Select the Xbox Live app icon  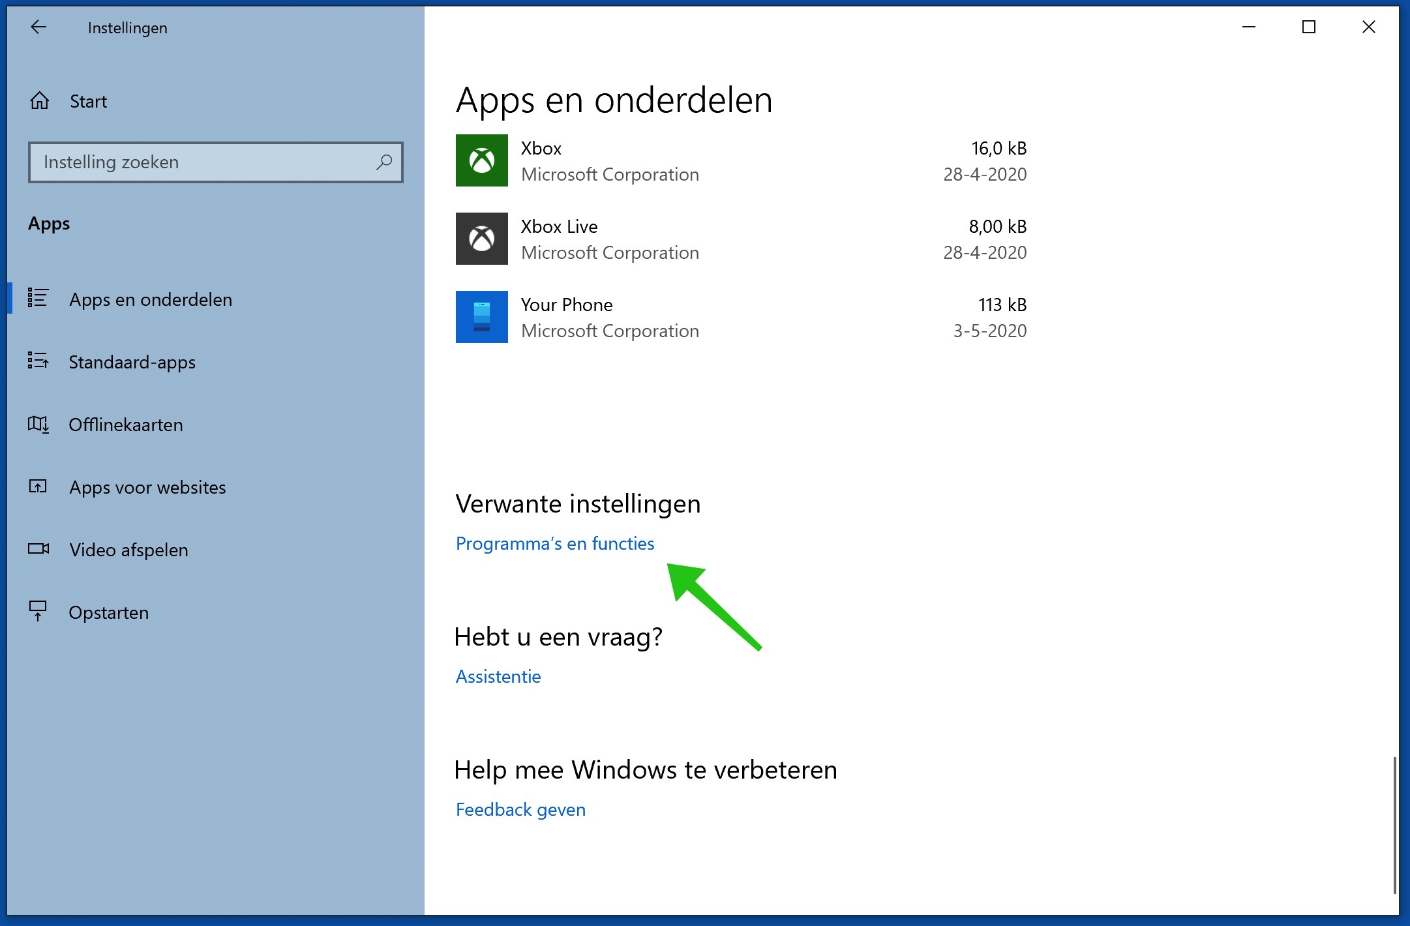coord(481,239)
